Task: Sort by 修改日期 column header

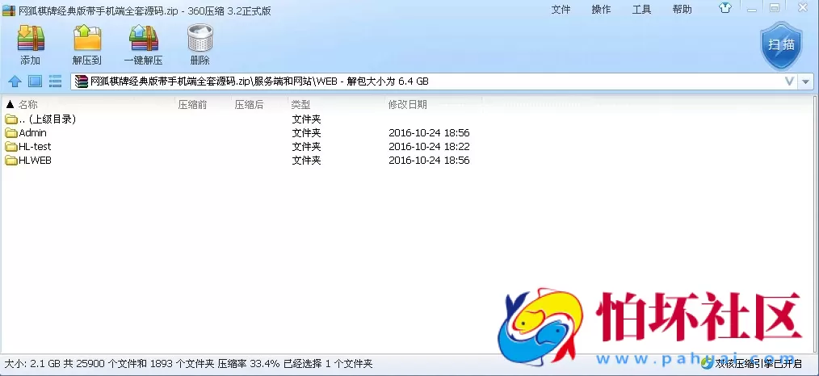Action: (407, 105)
